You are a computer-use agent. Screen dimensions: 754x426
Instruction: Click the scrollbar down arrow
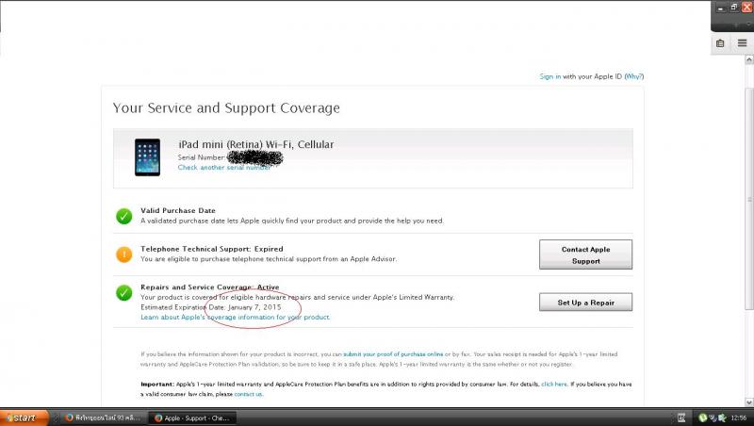click(x=749, y=401)
